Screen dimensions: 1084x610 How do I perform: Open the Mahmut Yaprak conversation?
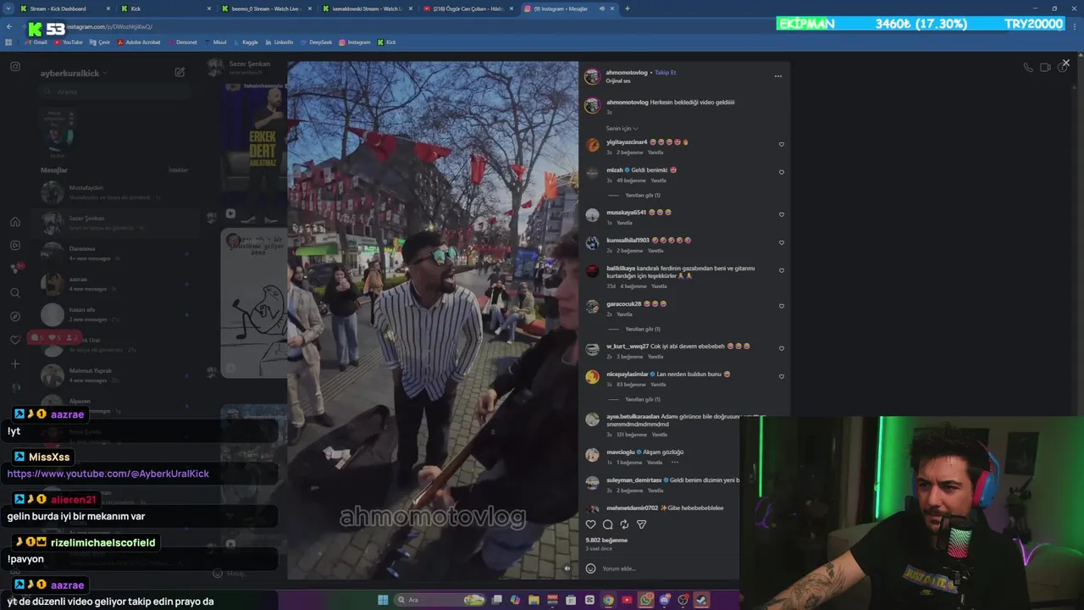(114, 375)
